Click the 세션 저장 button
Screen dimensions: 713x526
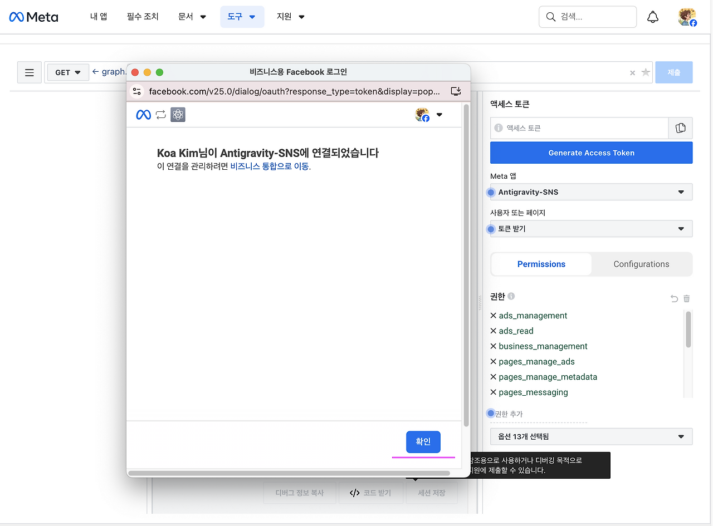[x=432, y=493]
